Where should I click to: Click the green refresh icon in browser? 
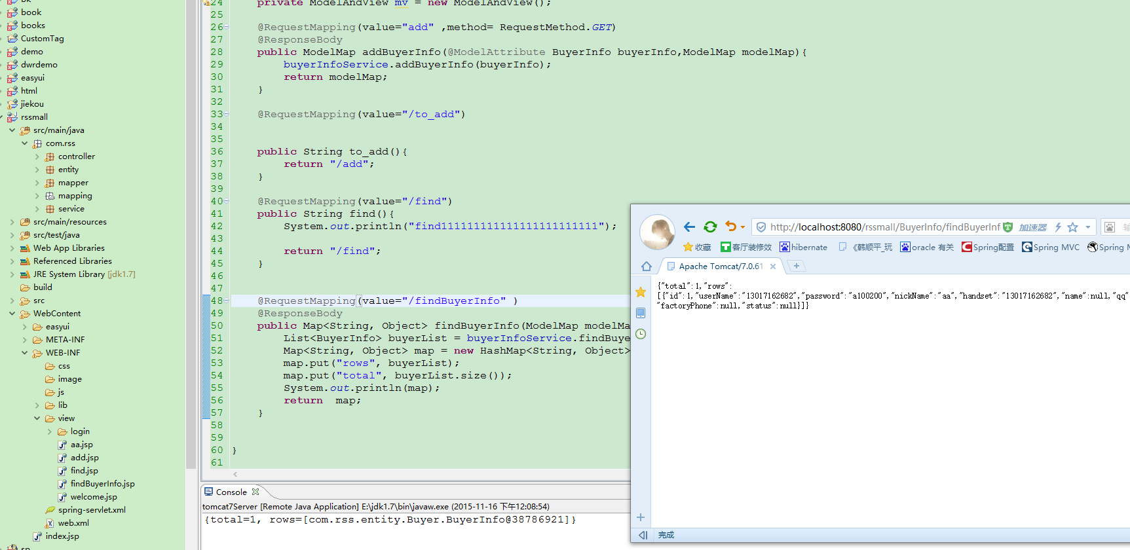pyautogui.click(x=710, y=227)
